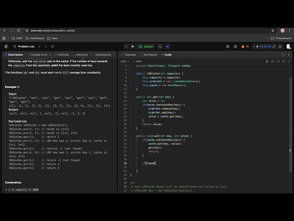Switch to the Testcase tab

[x=129, y=55]
